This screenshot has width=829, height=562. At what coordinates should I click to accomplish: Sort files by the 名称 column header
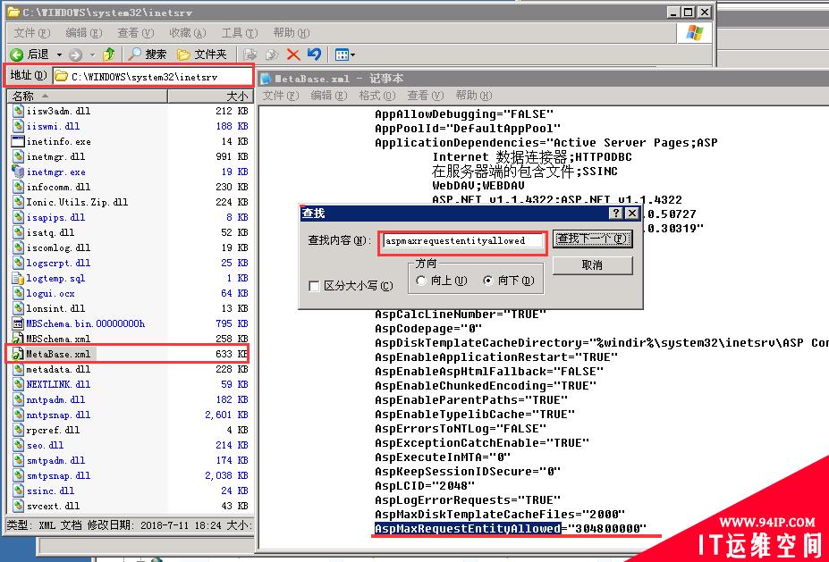pyautogui.click(x=88, y=96)
